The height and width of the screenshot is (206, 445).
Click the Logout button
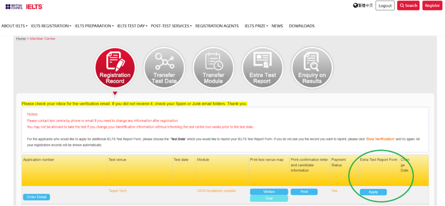click(x=385, y=6)
